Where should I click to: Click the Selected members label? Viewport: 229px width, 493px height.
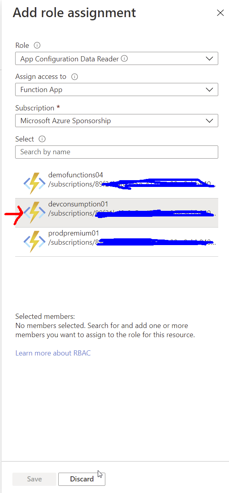[45, 316]
